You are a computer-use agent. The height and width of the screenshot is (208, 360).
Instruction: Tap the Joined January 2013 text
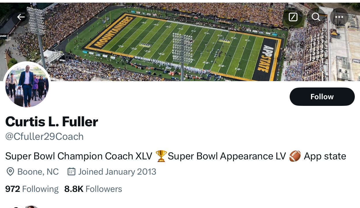pos(117,172)
